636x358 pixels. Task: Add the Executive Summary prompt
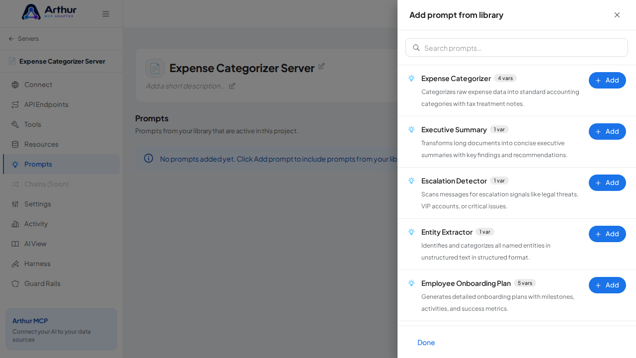point(607,131)
